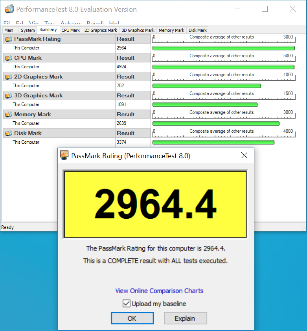Click the PassMark Rating dialog icon

coord(64,155)
